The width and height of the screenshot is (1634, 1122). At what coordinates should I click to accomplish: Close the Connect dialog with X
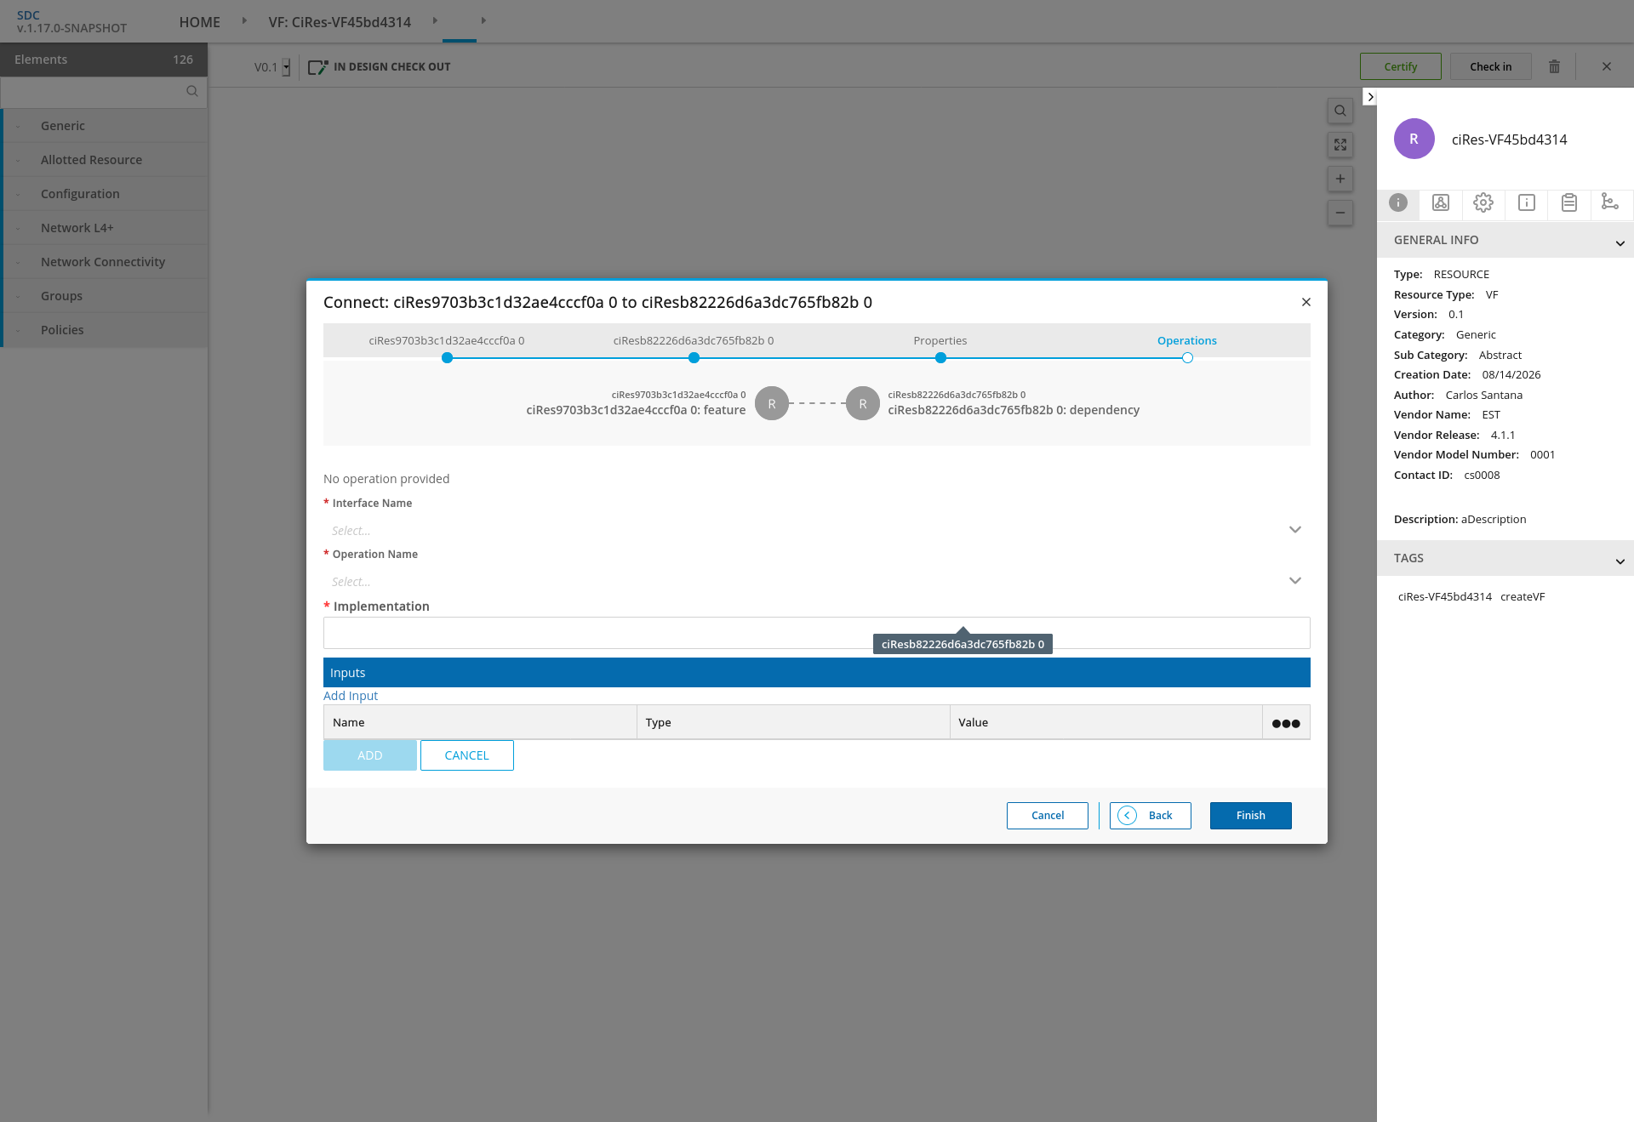point(1306,302)
